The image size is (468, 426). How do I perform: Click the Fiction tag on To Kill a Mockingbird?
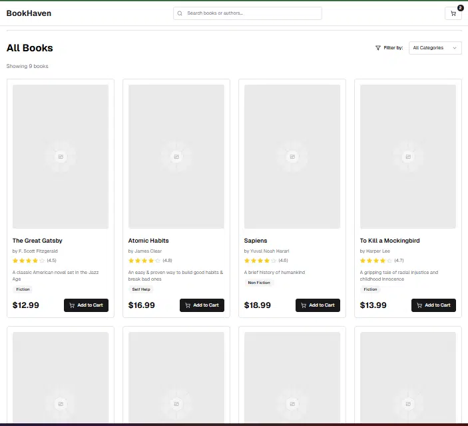[x=370, y=289]
